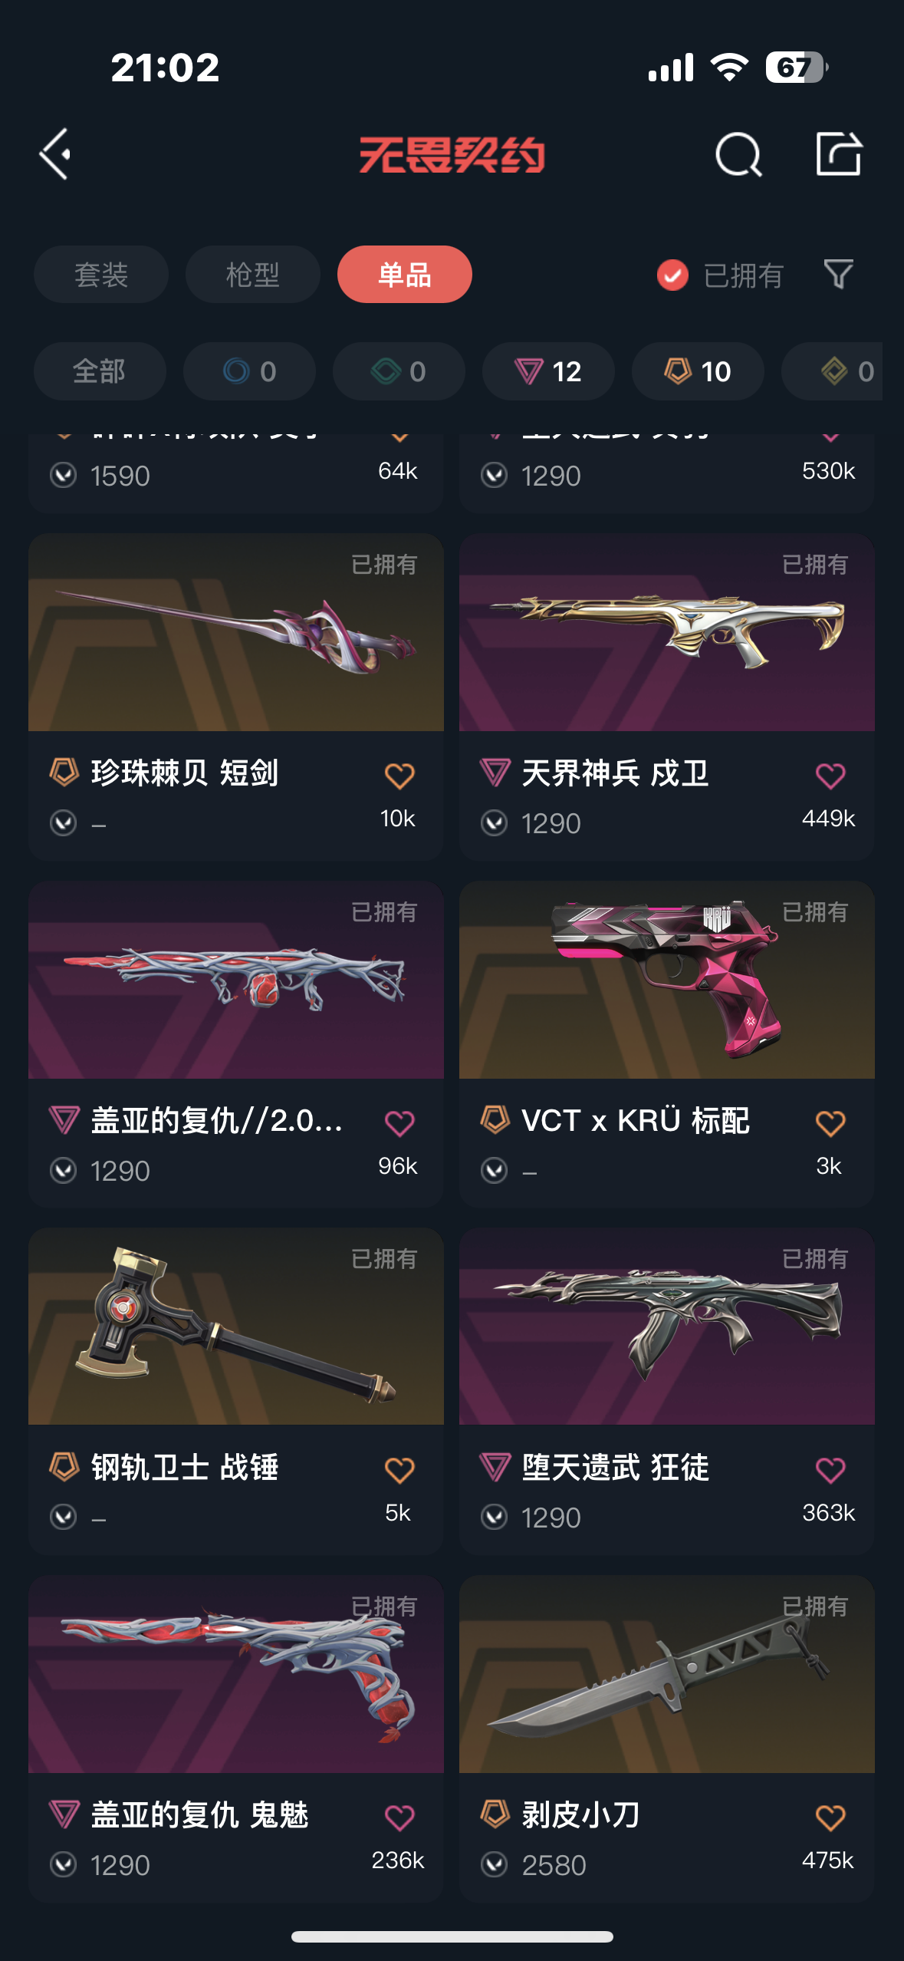Switch to the 套装 tab
904x1961 pixels.
[101, 275]
